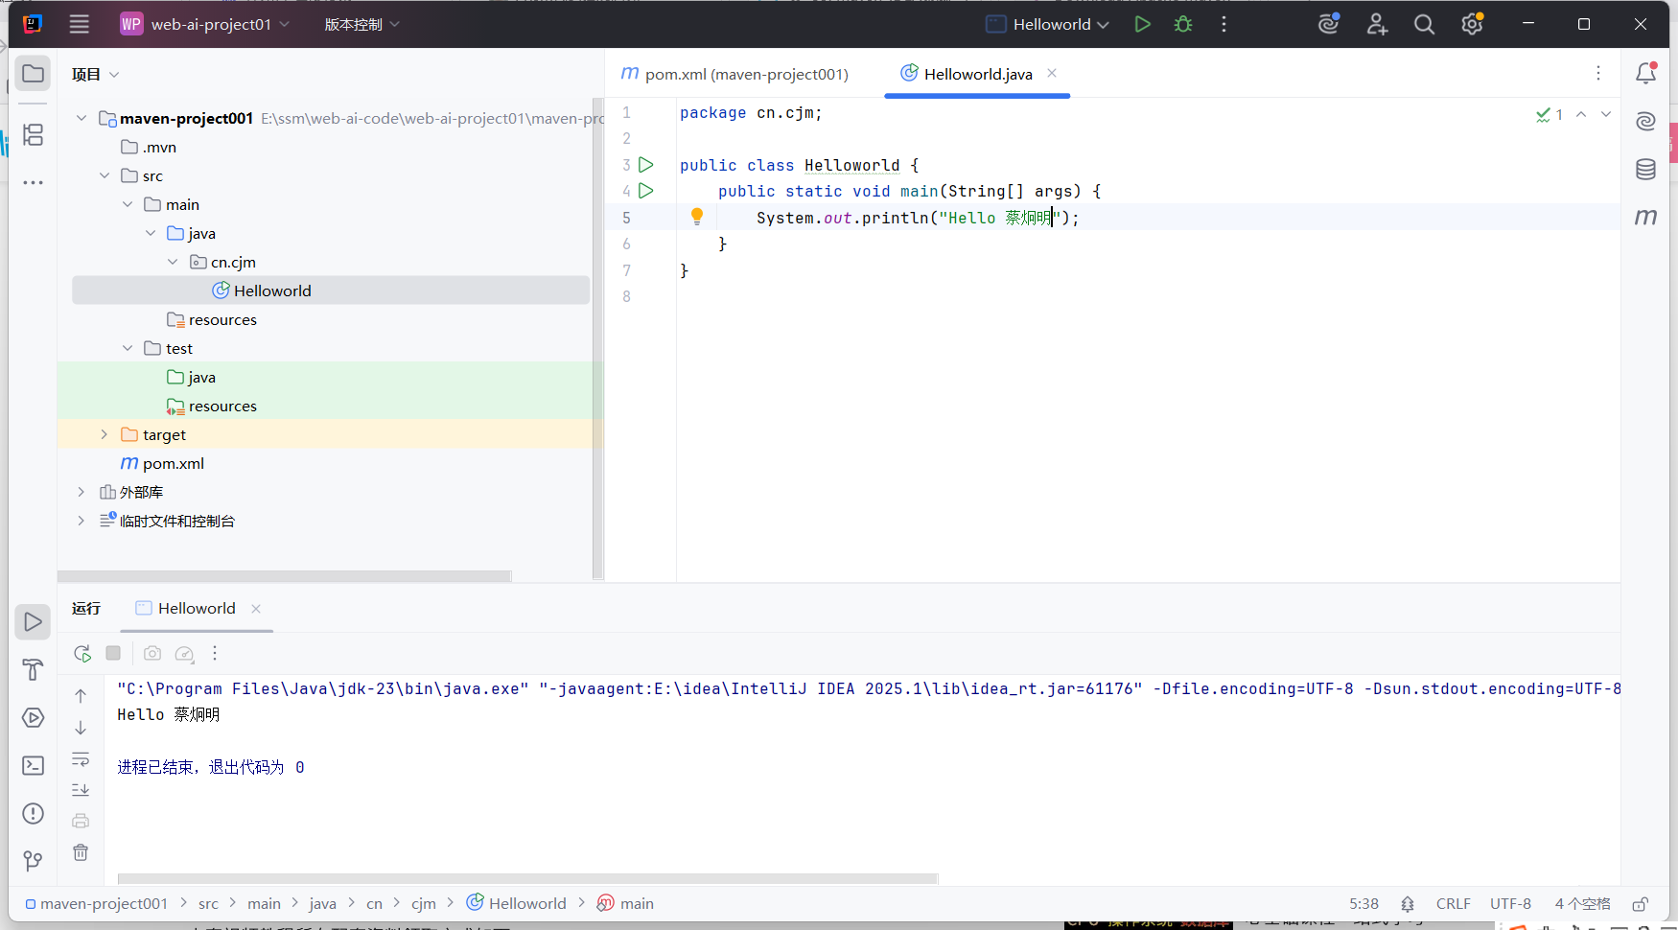The width and height of the screenshot is (1678, 930).
Task: Open the Git version control tool window
Action: coord(33,861)
